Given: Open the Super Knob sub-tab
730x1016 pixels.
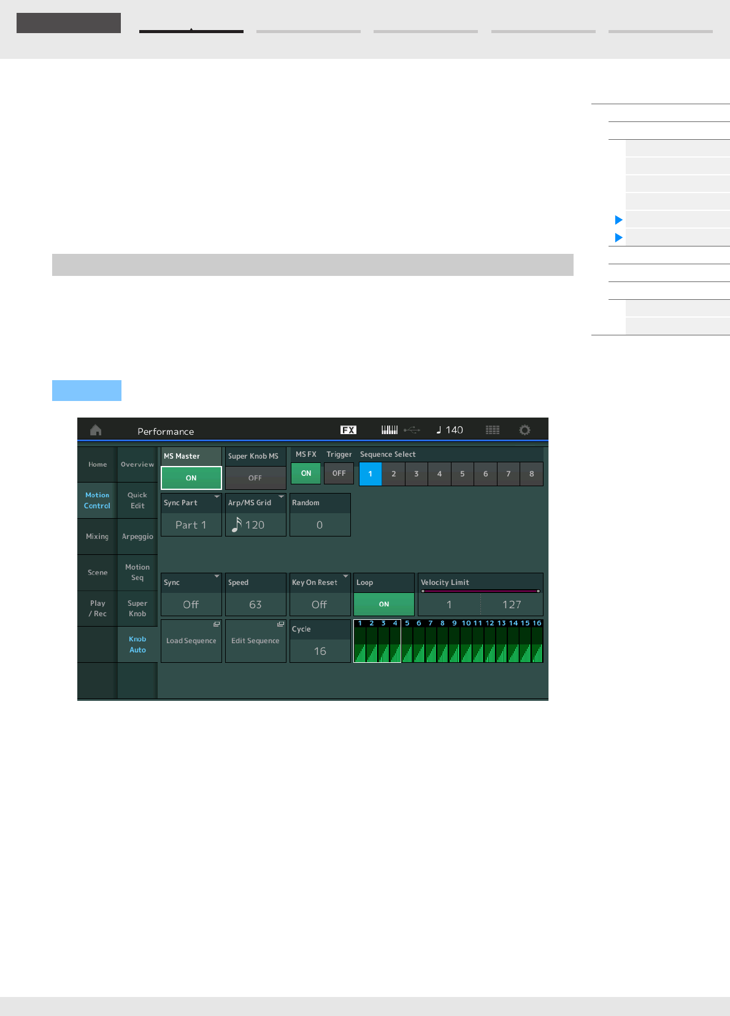Looking at the screenshot, I should point(137,608).
